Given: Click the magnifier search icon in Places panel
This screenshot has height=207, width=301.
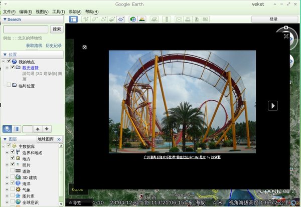Looking at the screenshot, I should (7, 129).
